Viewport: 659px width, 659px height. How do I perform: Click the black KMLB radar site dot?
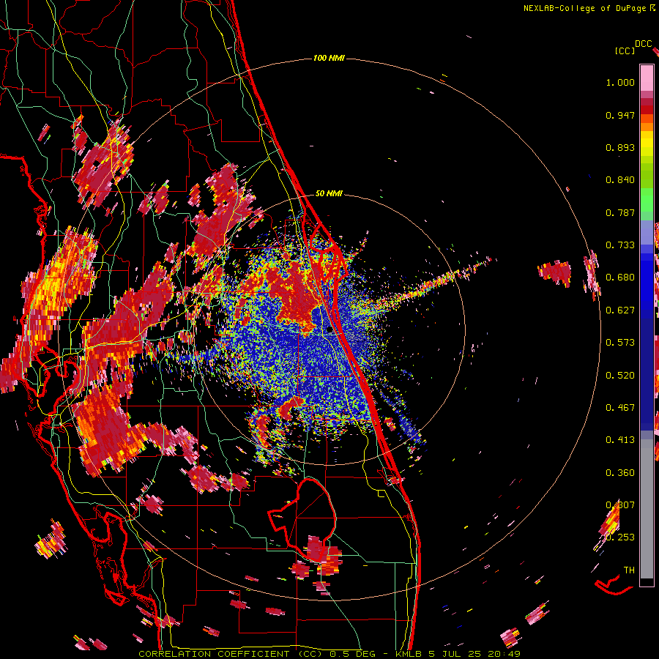point(330,330)
